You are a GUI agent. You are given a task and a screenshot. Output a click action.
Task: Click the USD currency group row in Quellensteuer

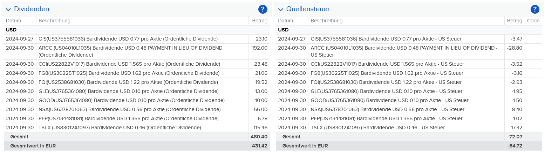point(409,30)
